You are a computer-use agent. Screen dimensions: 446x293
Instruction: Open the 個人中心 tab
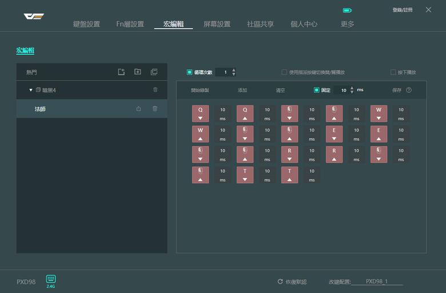[x=304, y=24]
